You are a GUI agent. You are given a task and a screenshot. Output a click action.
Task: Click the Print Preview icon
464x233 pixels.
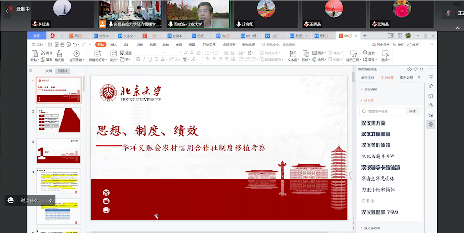click(x=69, y=44)
